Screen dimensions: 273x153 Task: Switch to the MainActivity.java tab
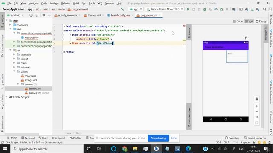pyautogui.click(x=120, y=15)
